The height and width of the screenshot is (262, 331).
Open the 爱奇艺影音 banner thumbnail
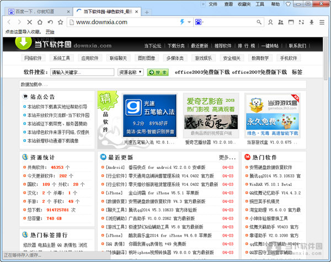pos(211,115)
